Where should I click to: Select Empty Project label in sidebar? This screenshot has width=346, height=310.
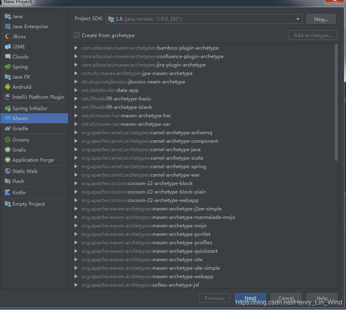tap(29, 204)
